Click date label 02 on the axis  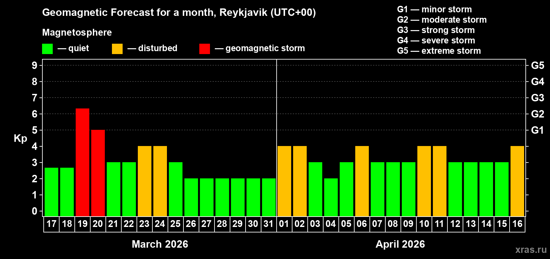(300, 224)
